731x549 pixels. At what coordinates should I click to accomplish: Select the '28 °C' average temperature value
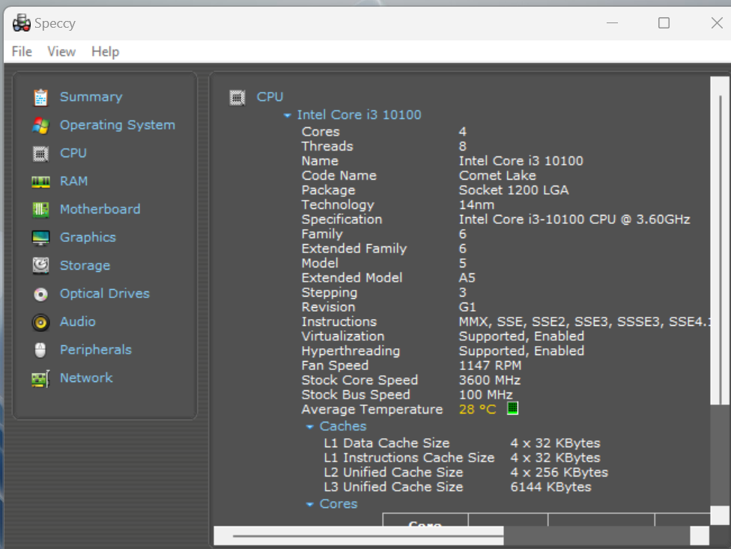(477, 409)
